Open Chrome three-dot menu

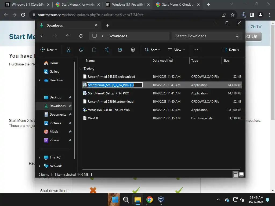coord(269,15)
